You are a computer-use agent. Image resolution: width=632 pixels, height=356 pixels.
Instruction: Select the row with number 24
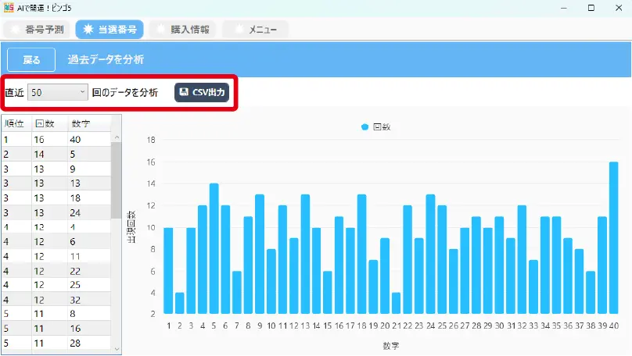point(56,213)
